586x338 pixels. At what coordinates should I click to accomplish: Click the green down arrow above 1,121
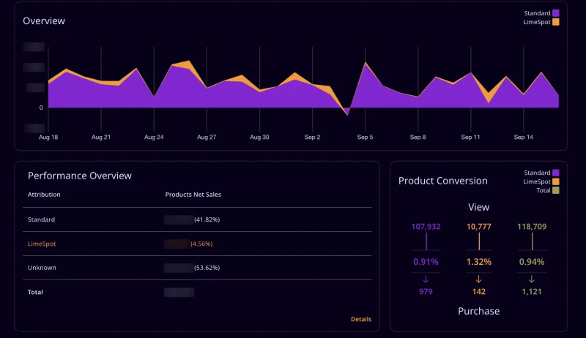point(532,279)
